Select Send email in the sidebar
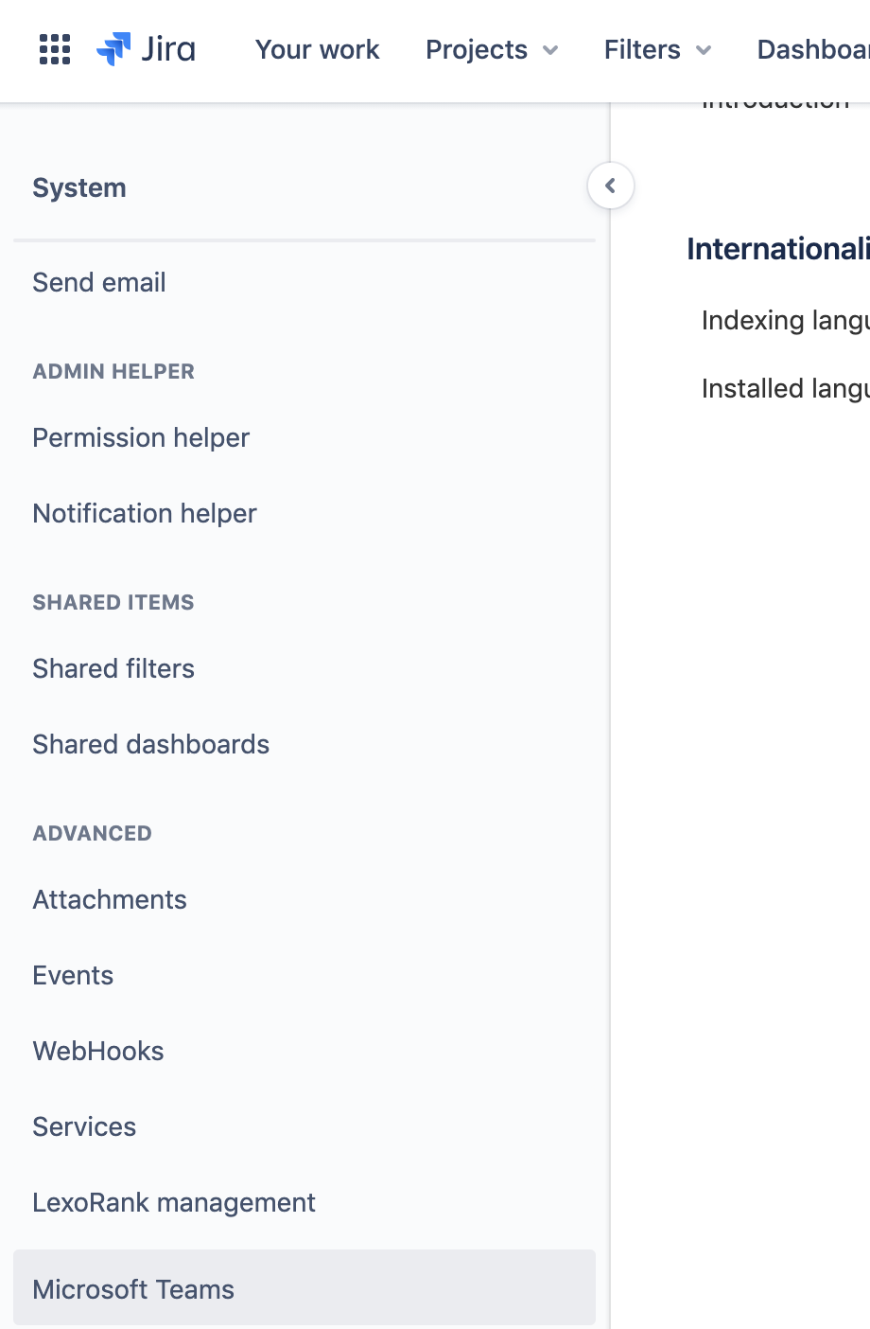 coord(98,282)
